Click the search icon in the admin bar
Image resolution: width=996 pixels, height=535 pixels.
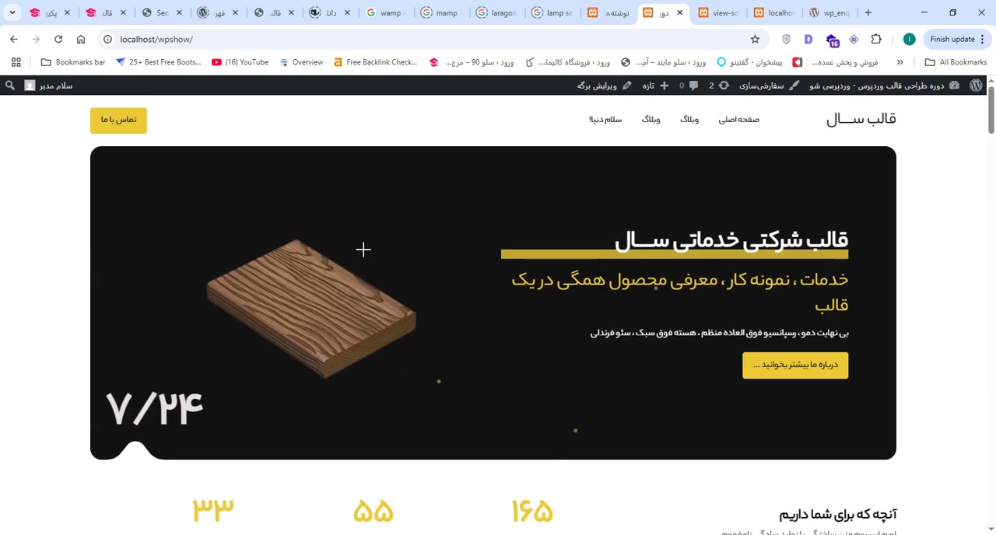pyautogui.click(x=9, y=86)
